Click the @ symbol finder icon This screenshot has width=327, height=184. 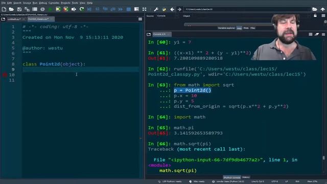(42, 9)
